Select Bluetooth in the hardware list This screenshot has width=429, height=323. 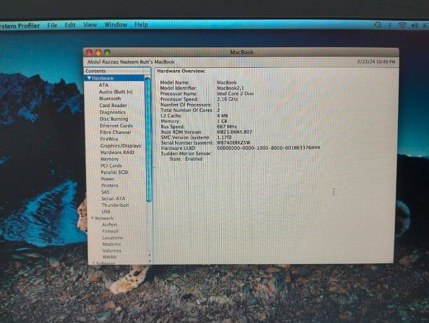(110, 99)
